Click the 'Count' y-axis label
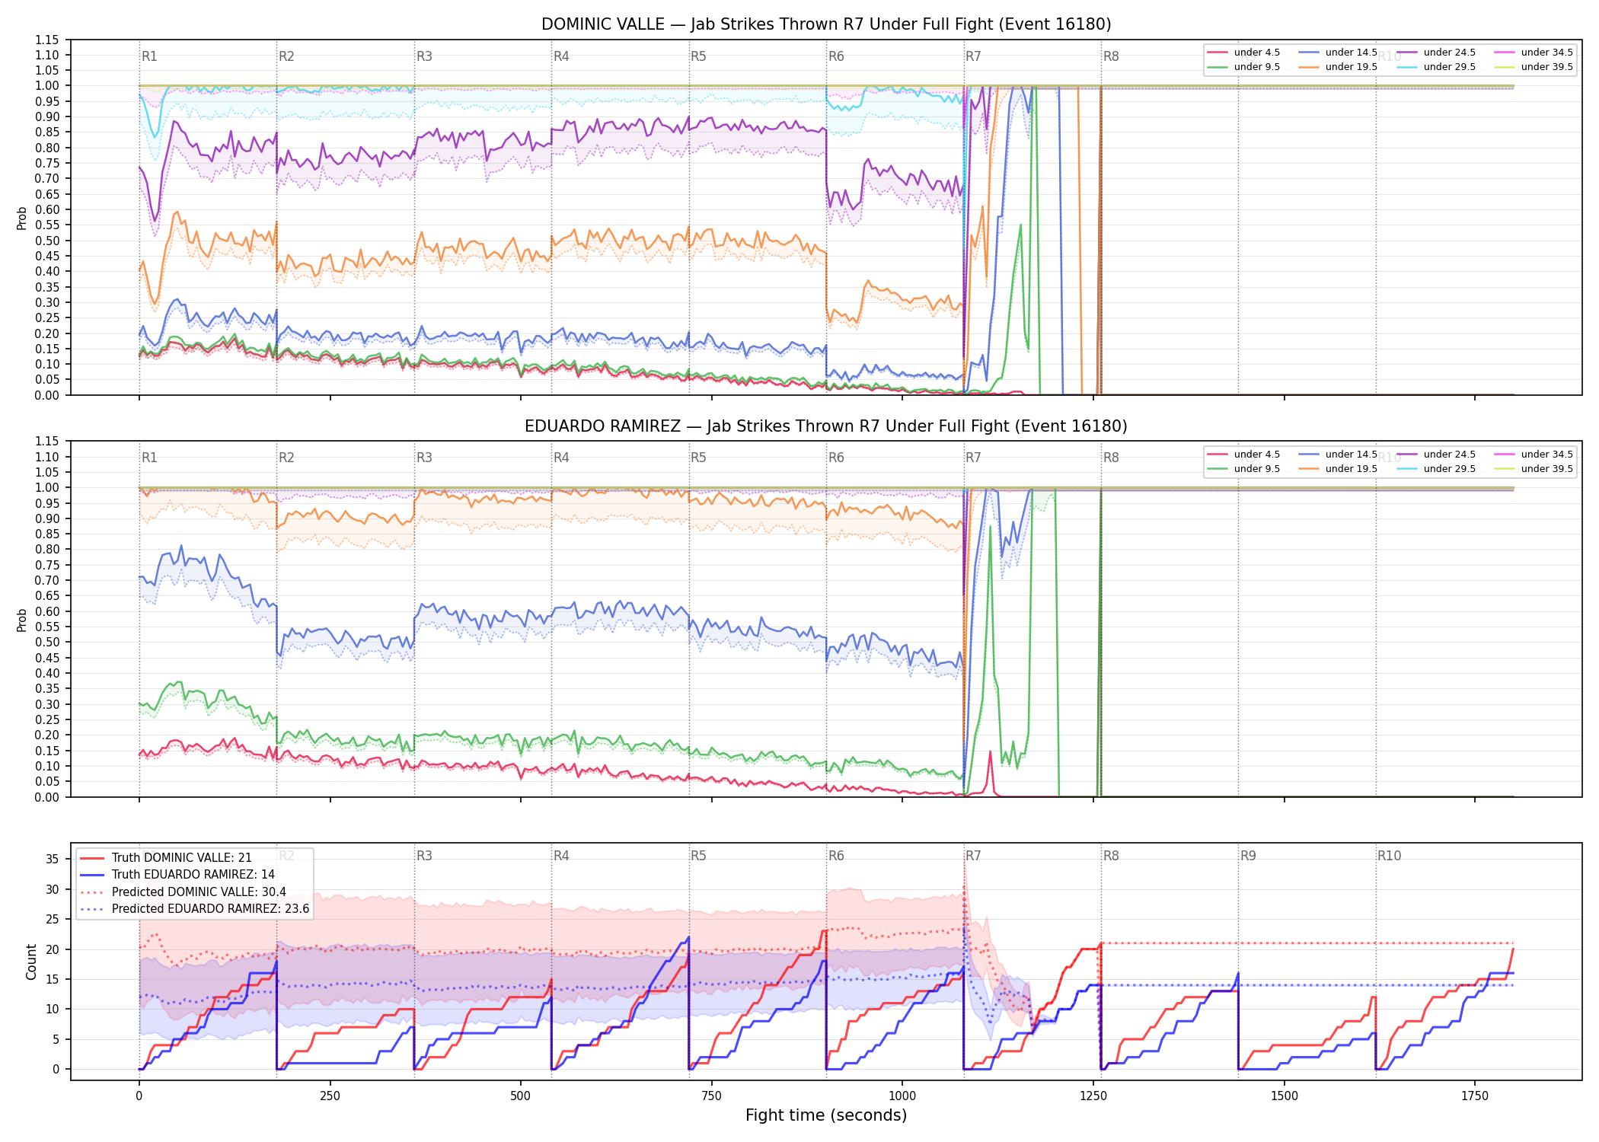 pyautogui.click(x=31, y=962)
